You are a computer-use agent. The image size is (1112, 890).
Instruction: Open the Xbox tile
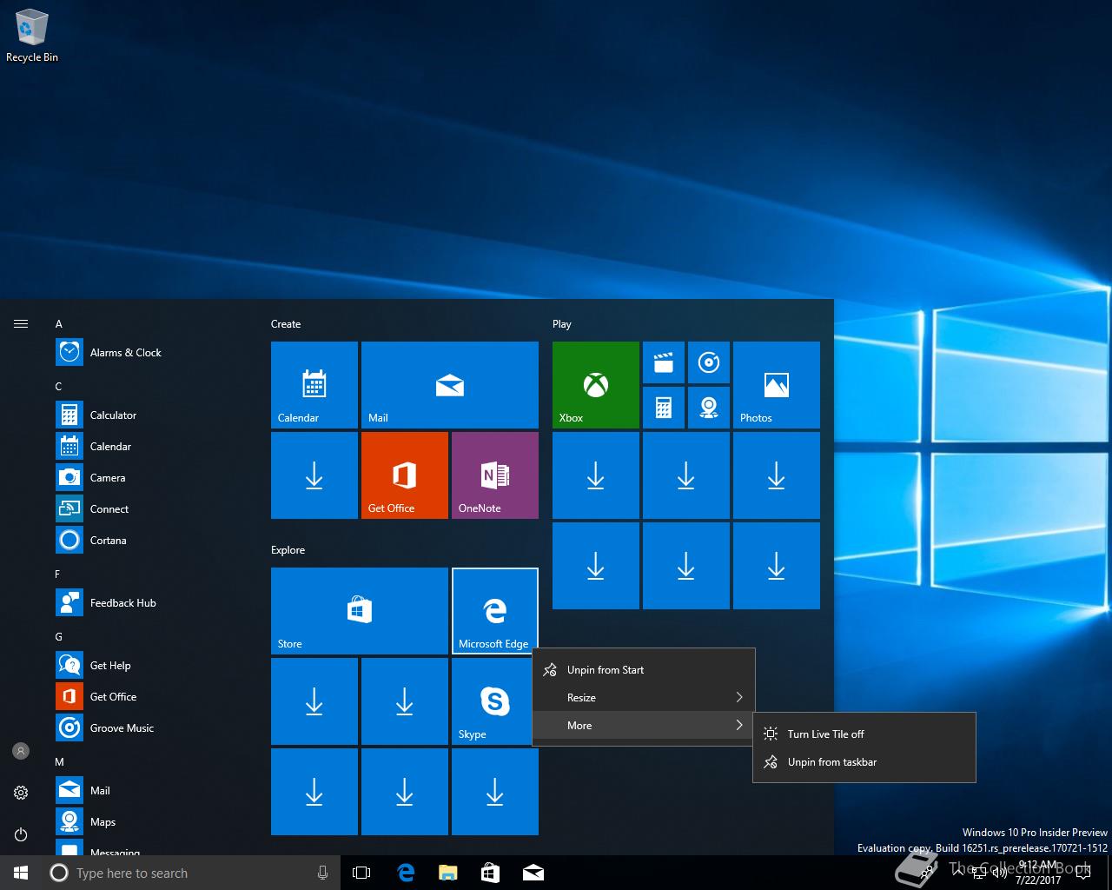pyautogui.click(x=596, y=384)
